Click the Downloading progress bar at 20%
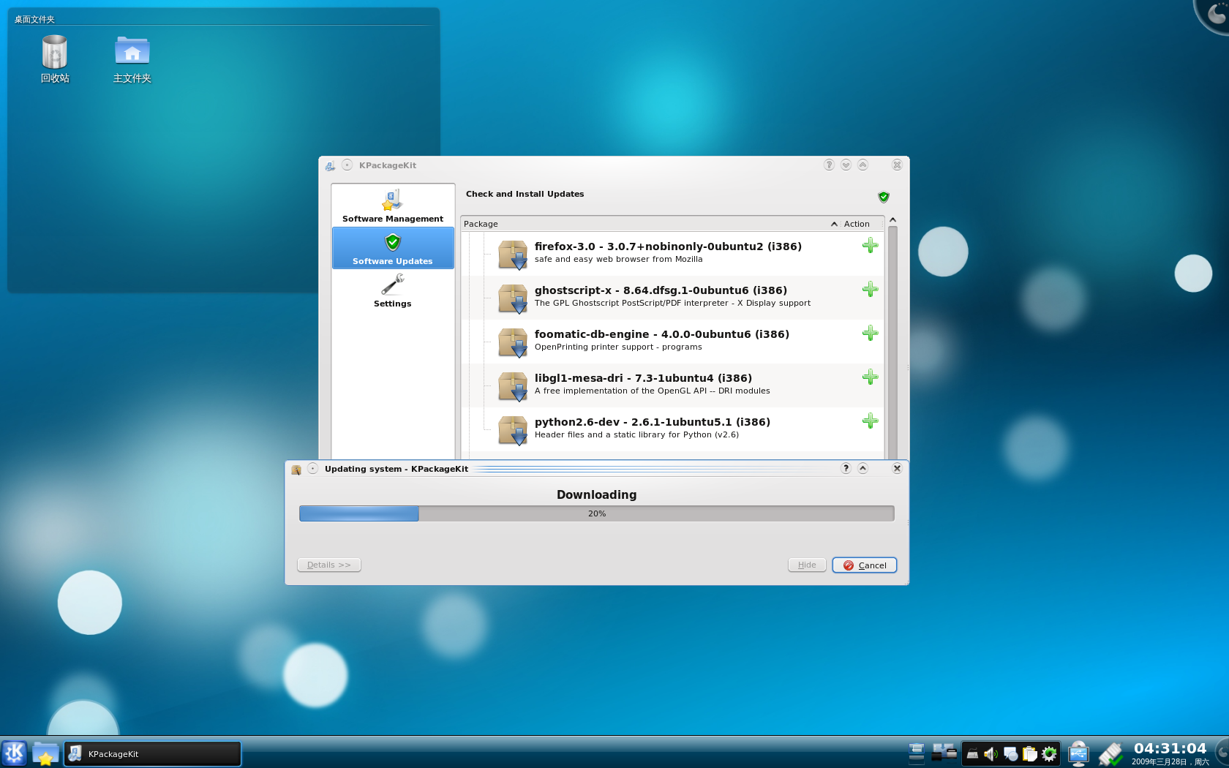 pyautogui.click(x=597, y=513)
